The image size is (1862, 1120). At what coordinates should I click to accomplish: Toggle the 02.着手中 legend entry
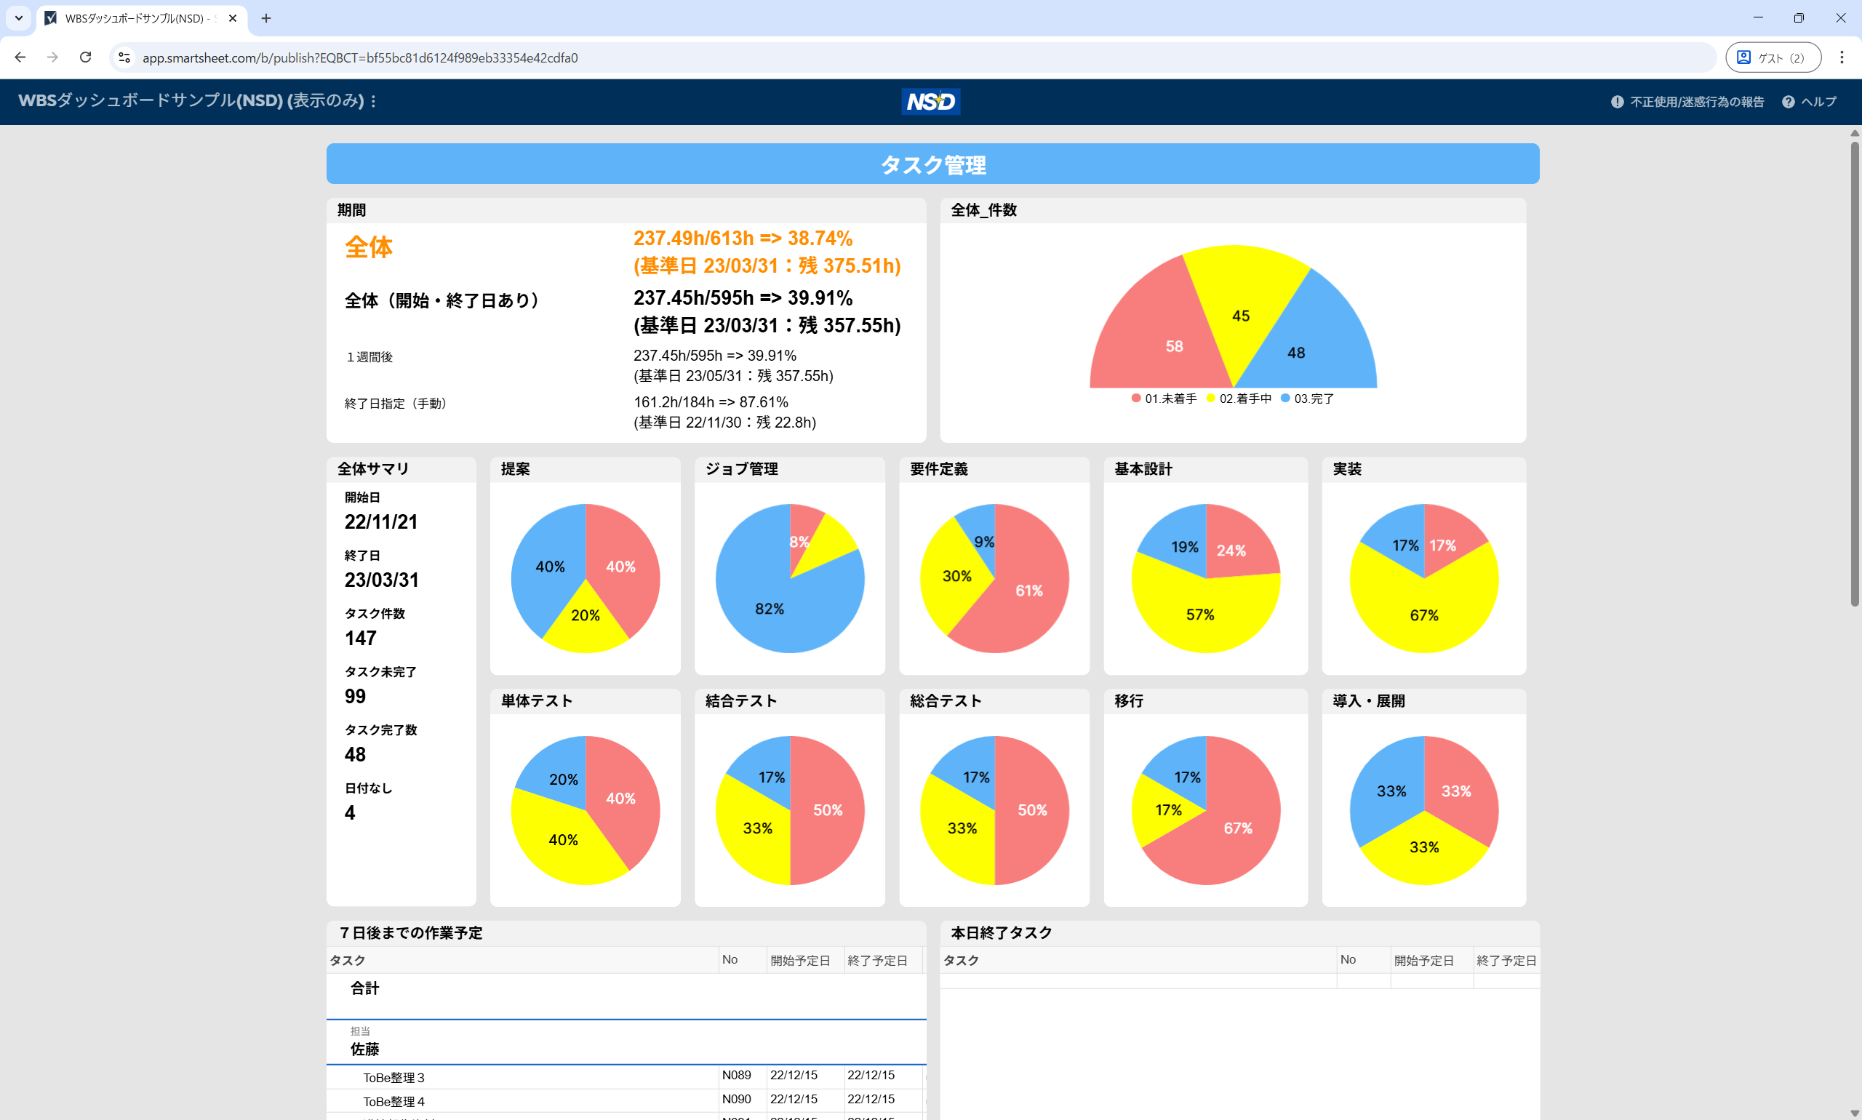1239,399
